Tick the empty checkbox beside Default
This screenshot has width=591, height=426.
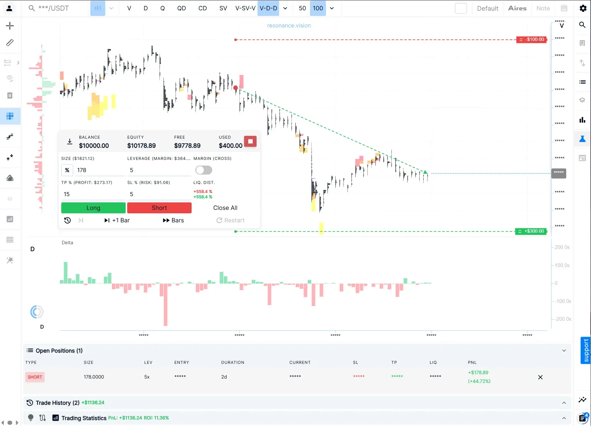(461, 8)
